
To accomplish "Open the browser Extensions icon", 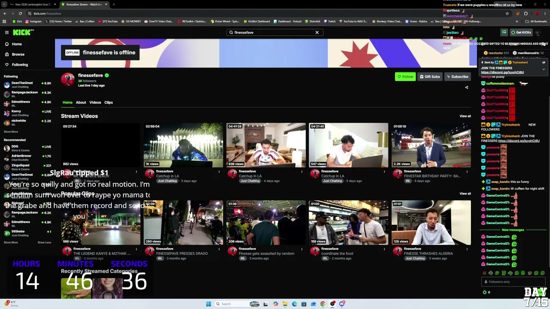I will 526,13.
